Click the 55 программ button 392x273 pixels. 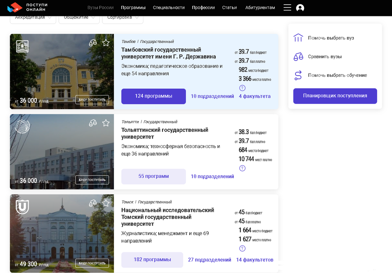(154, 177)
